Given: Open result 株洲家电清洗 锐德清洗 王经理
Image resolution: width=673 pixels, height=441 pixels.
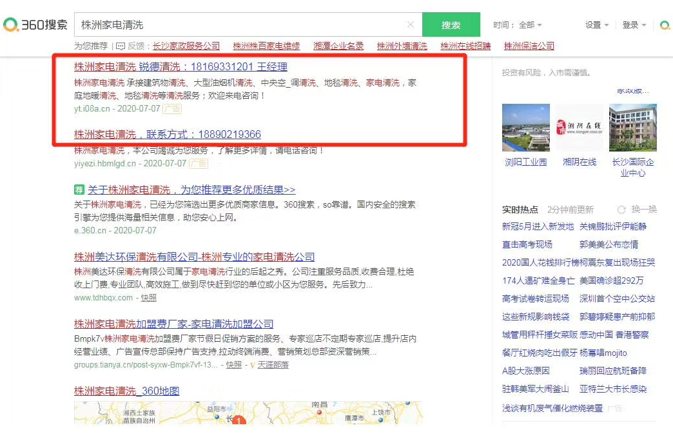Looking at the screenshot, I should [x=180, y=66].
